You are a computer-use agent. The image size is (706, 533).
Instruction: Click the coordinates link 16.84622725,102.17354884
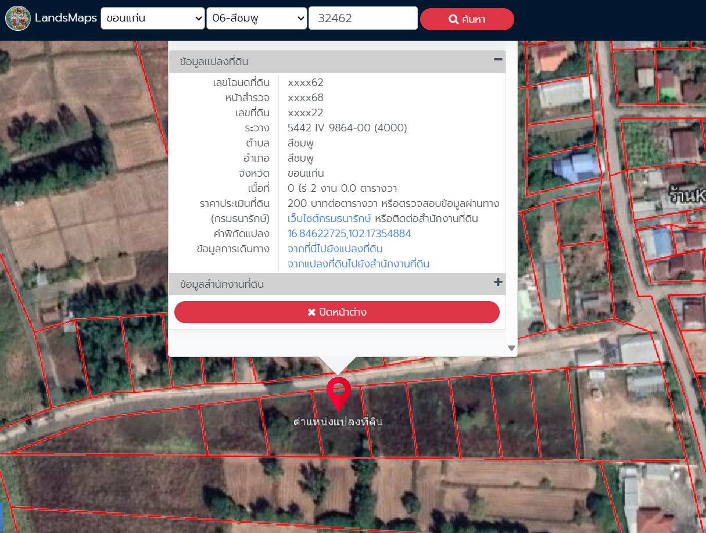349,234
